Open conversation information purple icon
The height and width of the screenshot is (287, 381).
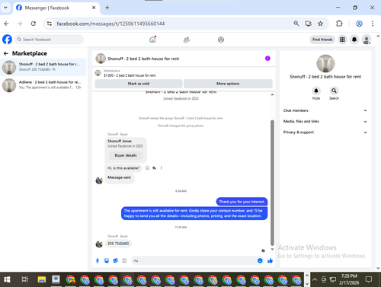tap(267, 59)
